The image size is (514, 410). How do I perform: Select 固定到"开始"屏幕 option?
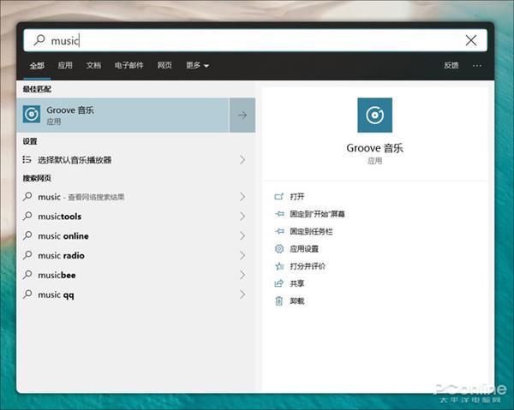point(317,214)
